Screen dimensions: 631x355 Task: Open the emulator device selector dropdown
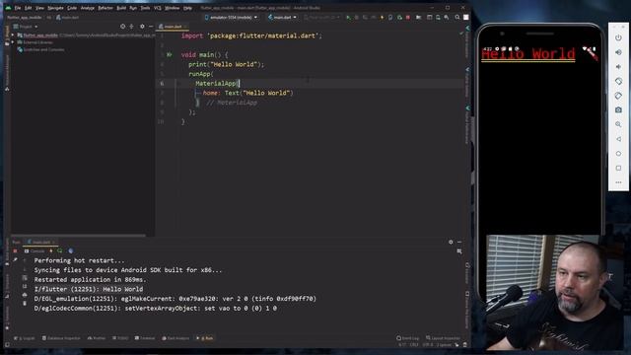coord(231,18)
